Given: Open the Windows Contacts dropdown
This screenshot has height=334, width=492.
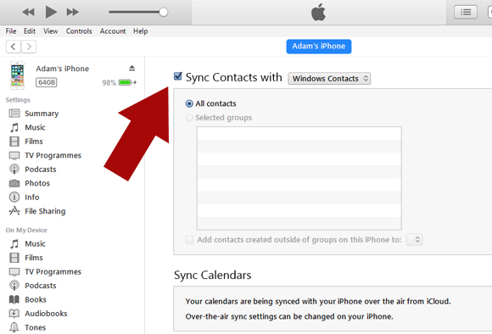Looking at the screenshot, I should coord(329,78).
